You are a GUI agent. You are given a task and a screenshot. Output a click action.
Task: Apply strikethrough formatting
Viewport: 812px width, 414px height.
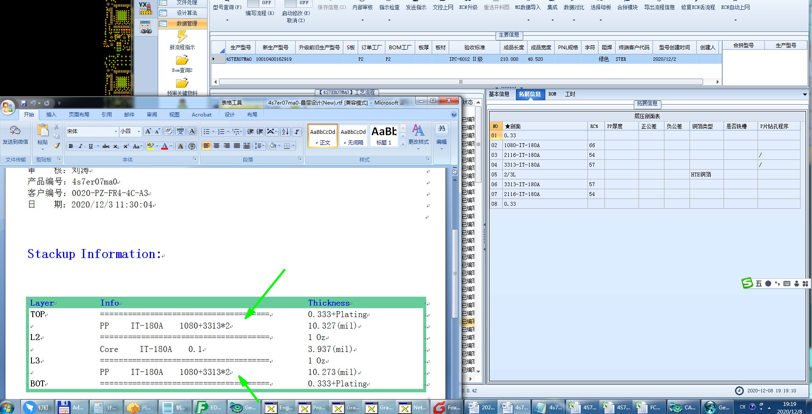tap(106, 146)
